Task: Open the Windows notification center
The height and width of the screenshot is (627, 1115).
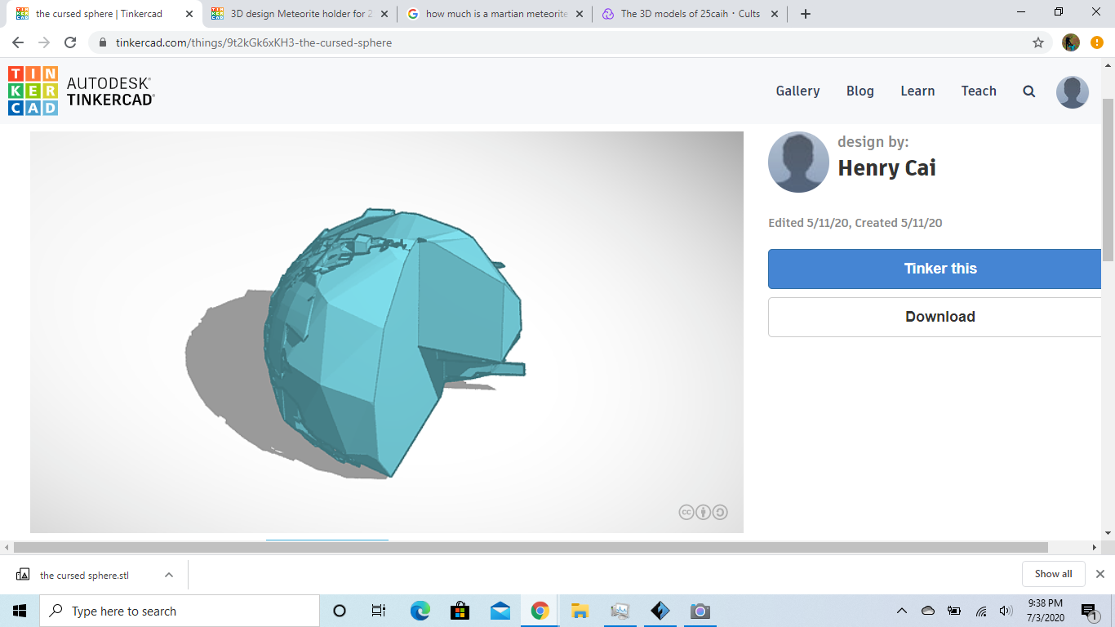Action: click(1088, 611)
